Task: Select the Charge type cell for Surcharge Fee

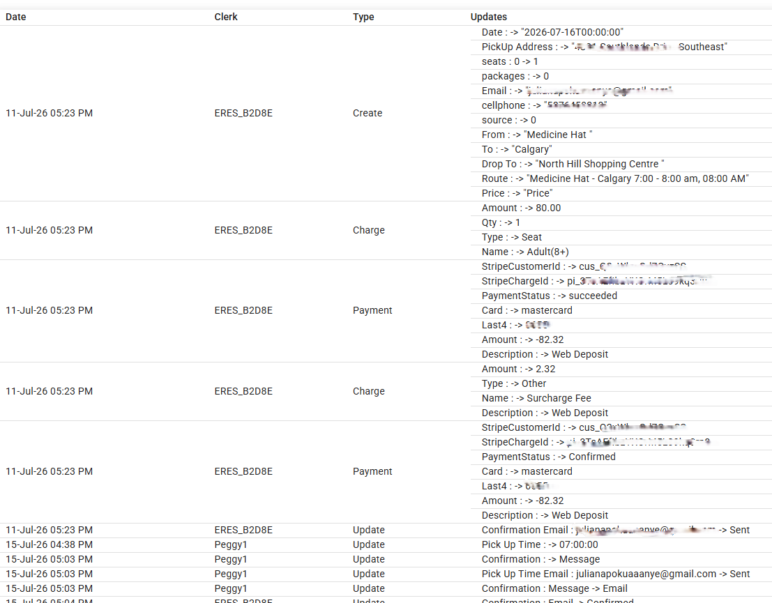Action: [x=368, y=391]
